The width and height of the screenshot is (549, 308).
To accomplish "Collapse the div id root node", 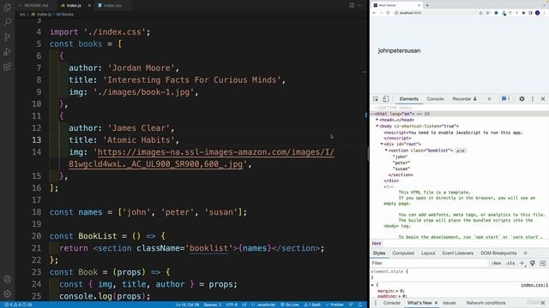I will pyautogui.click(x=382, y=144).
